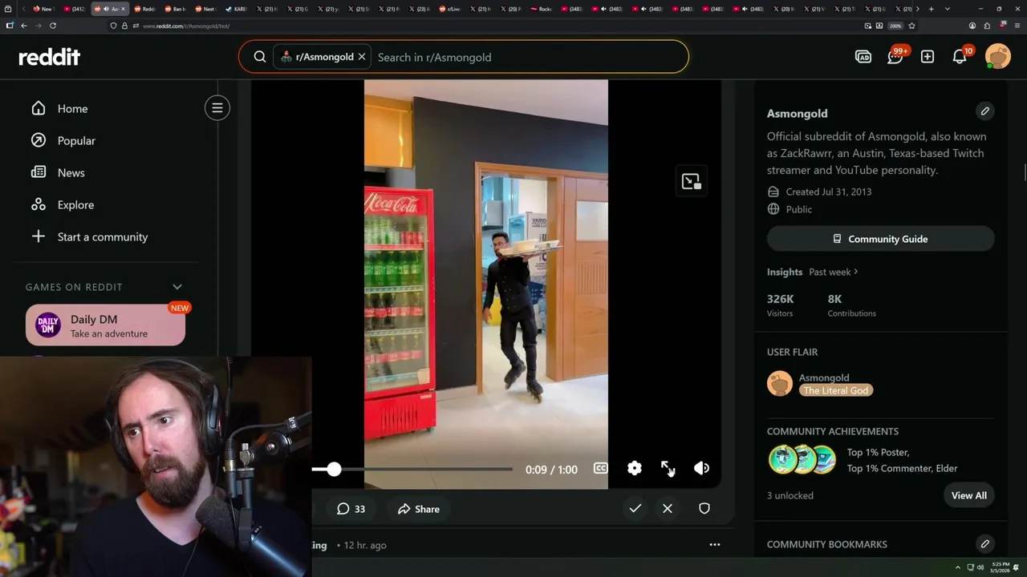
Task: Enter fullscreen video mode
Action: [x=668, y=469]
